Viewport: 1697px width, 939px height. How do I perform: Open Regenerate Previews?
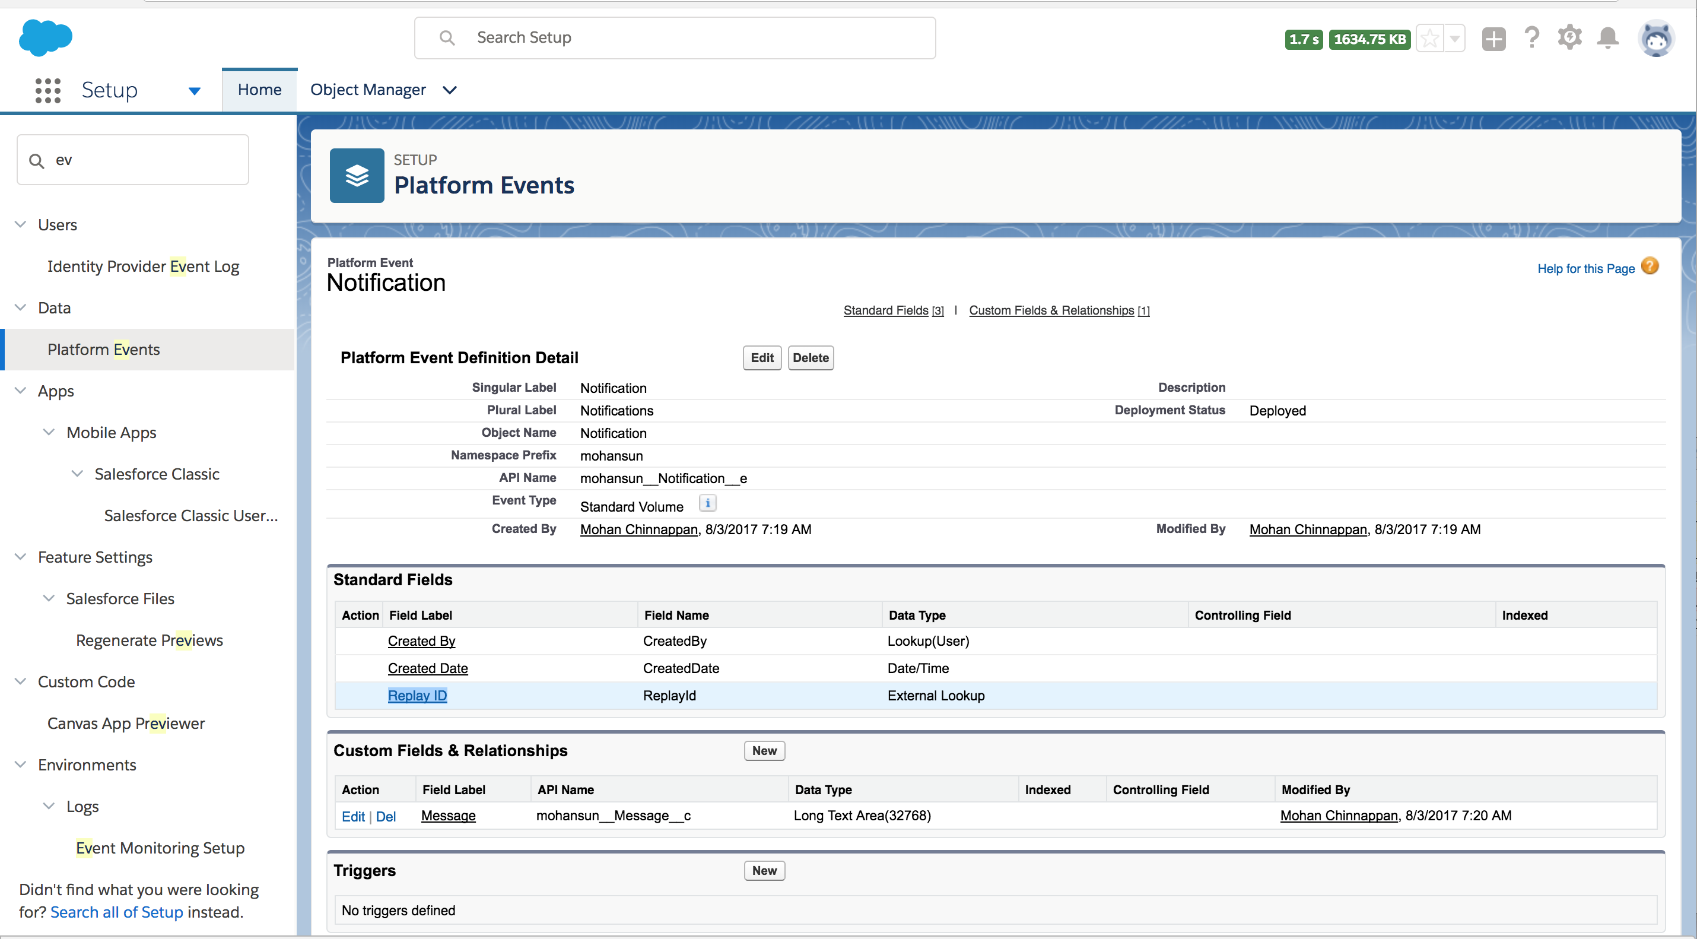pos(150,640)
